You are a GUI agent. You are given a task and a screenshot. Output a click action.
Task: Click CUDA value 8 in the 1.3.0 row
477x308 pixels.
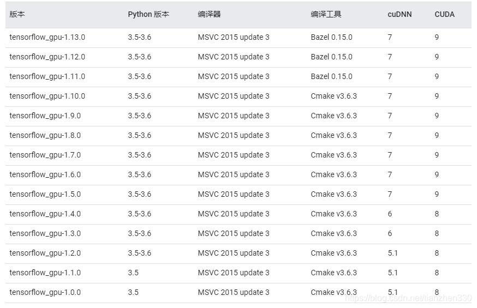(437, 234)
